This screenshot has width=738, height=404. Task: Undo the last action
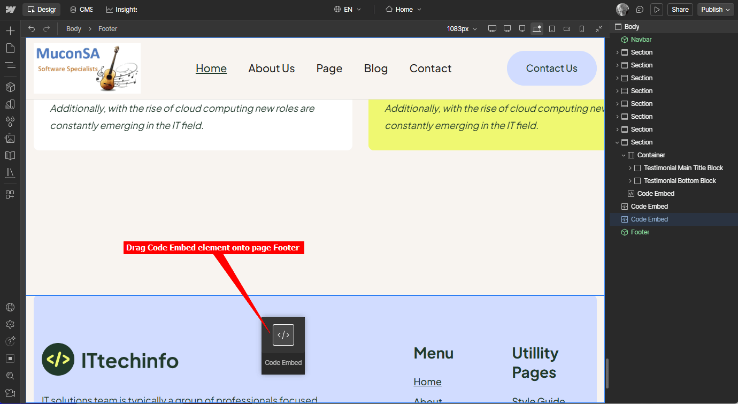(32, 29)
